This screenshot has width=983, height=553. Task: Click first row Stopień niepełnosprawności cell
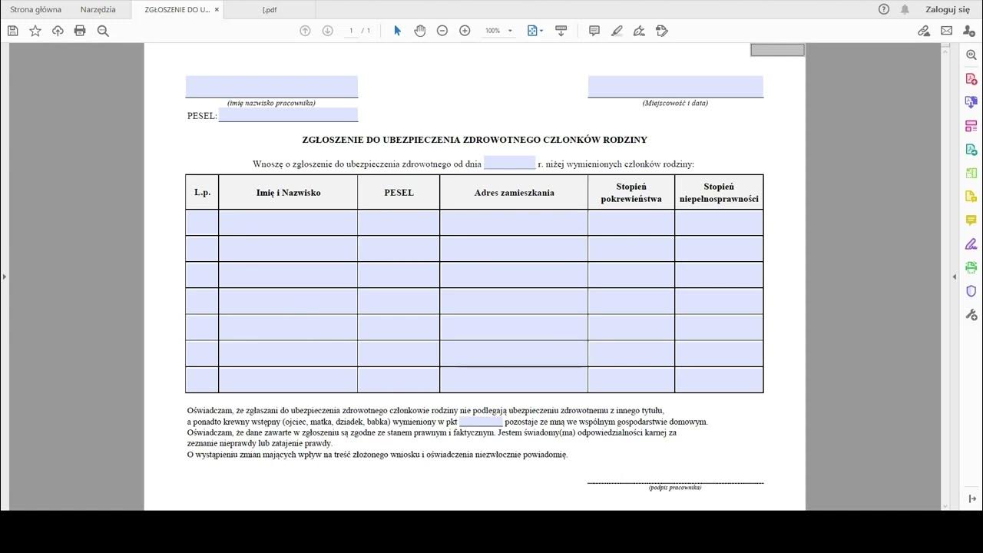pyautogui.click(x=719, y=222)
